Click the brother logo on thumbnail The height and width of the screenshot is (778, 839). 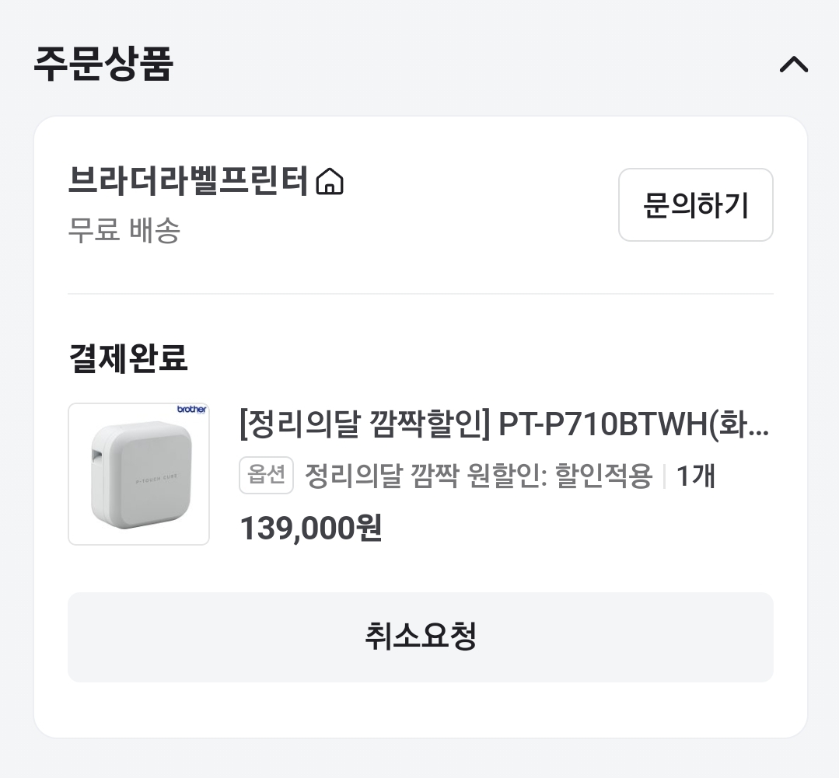[192, 410]
